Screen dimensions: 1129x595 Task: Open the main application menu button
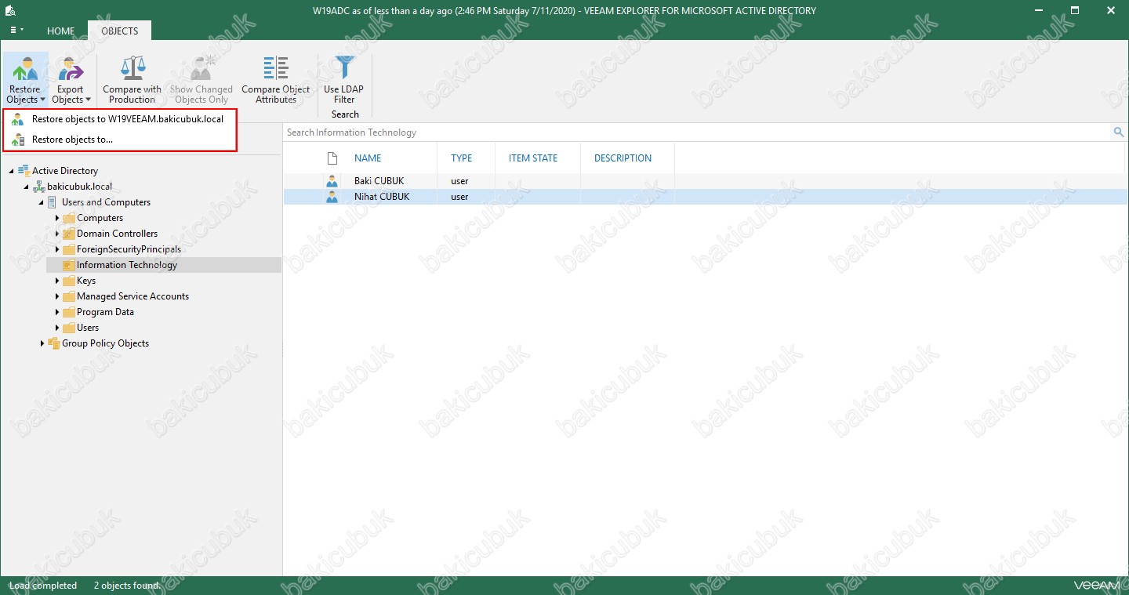pos(16,31)
